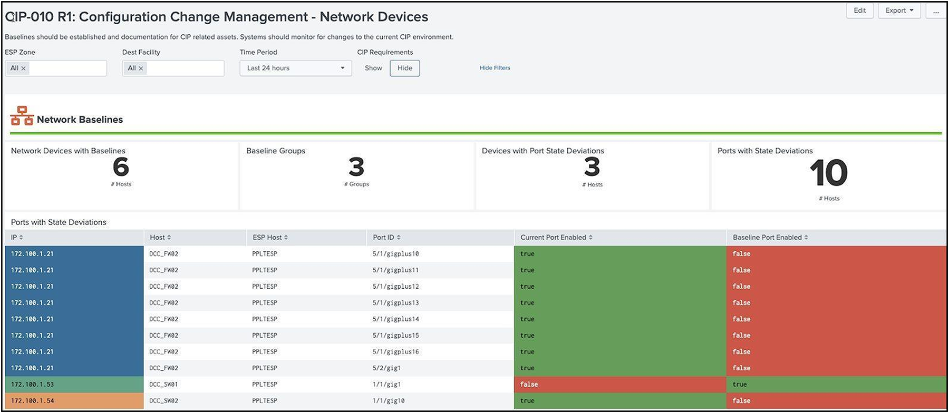Click the Baseline Groups value 3
This screenshot has height=413, width=949.
coord(356,168)
